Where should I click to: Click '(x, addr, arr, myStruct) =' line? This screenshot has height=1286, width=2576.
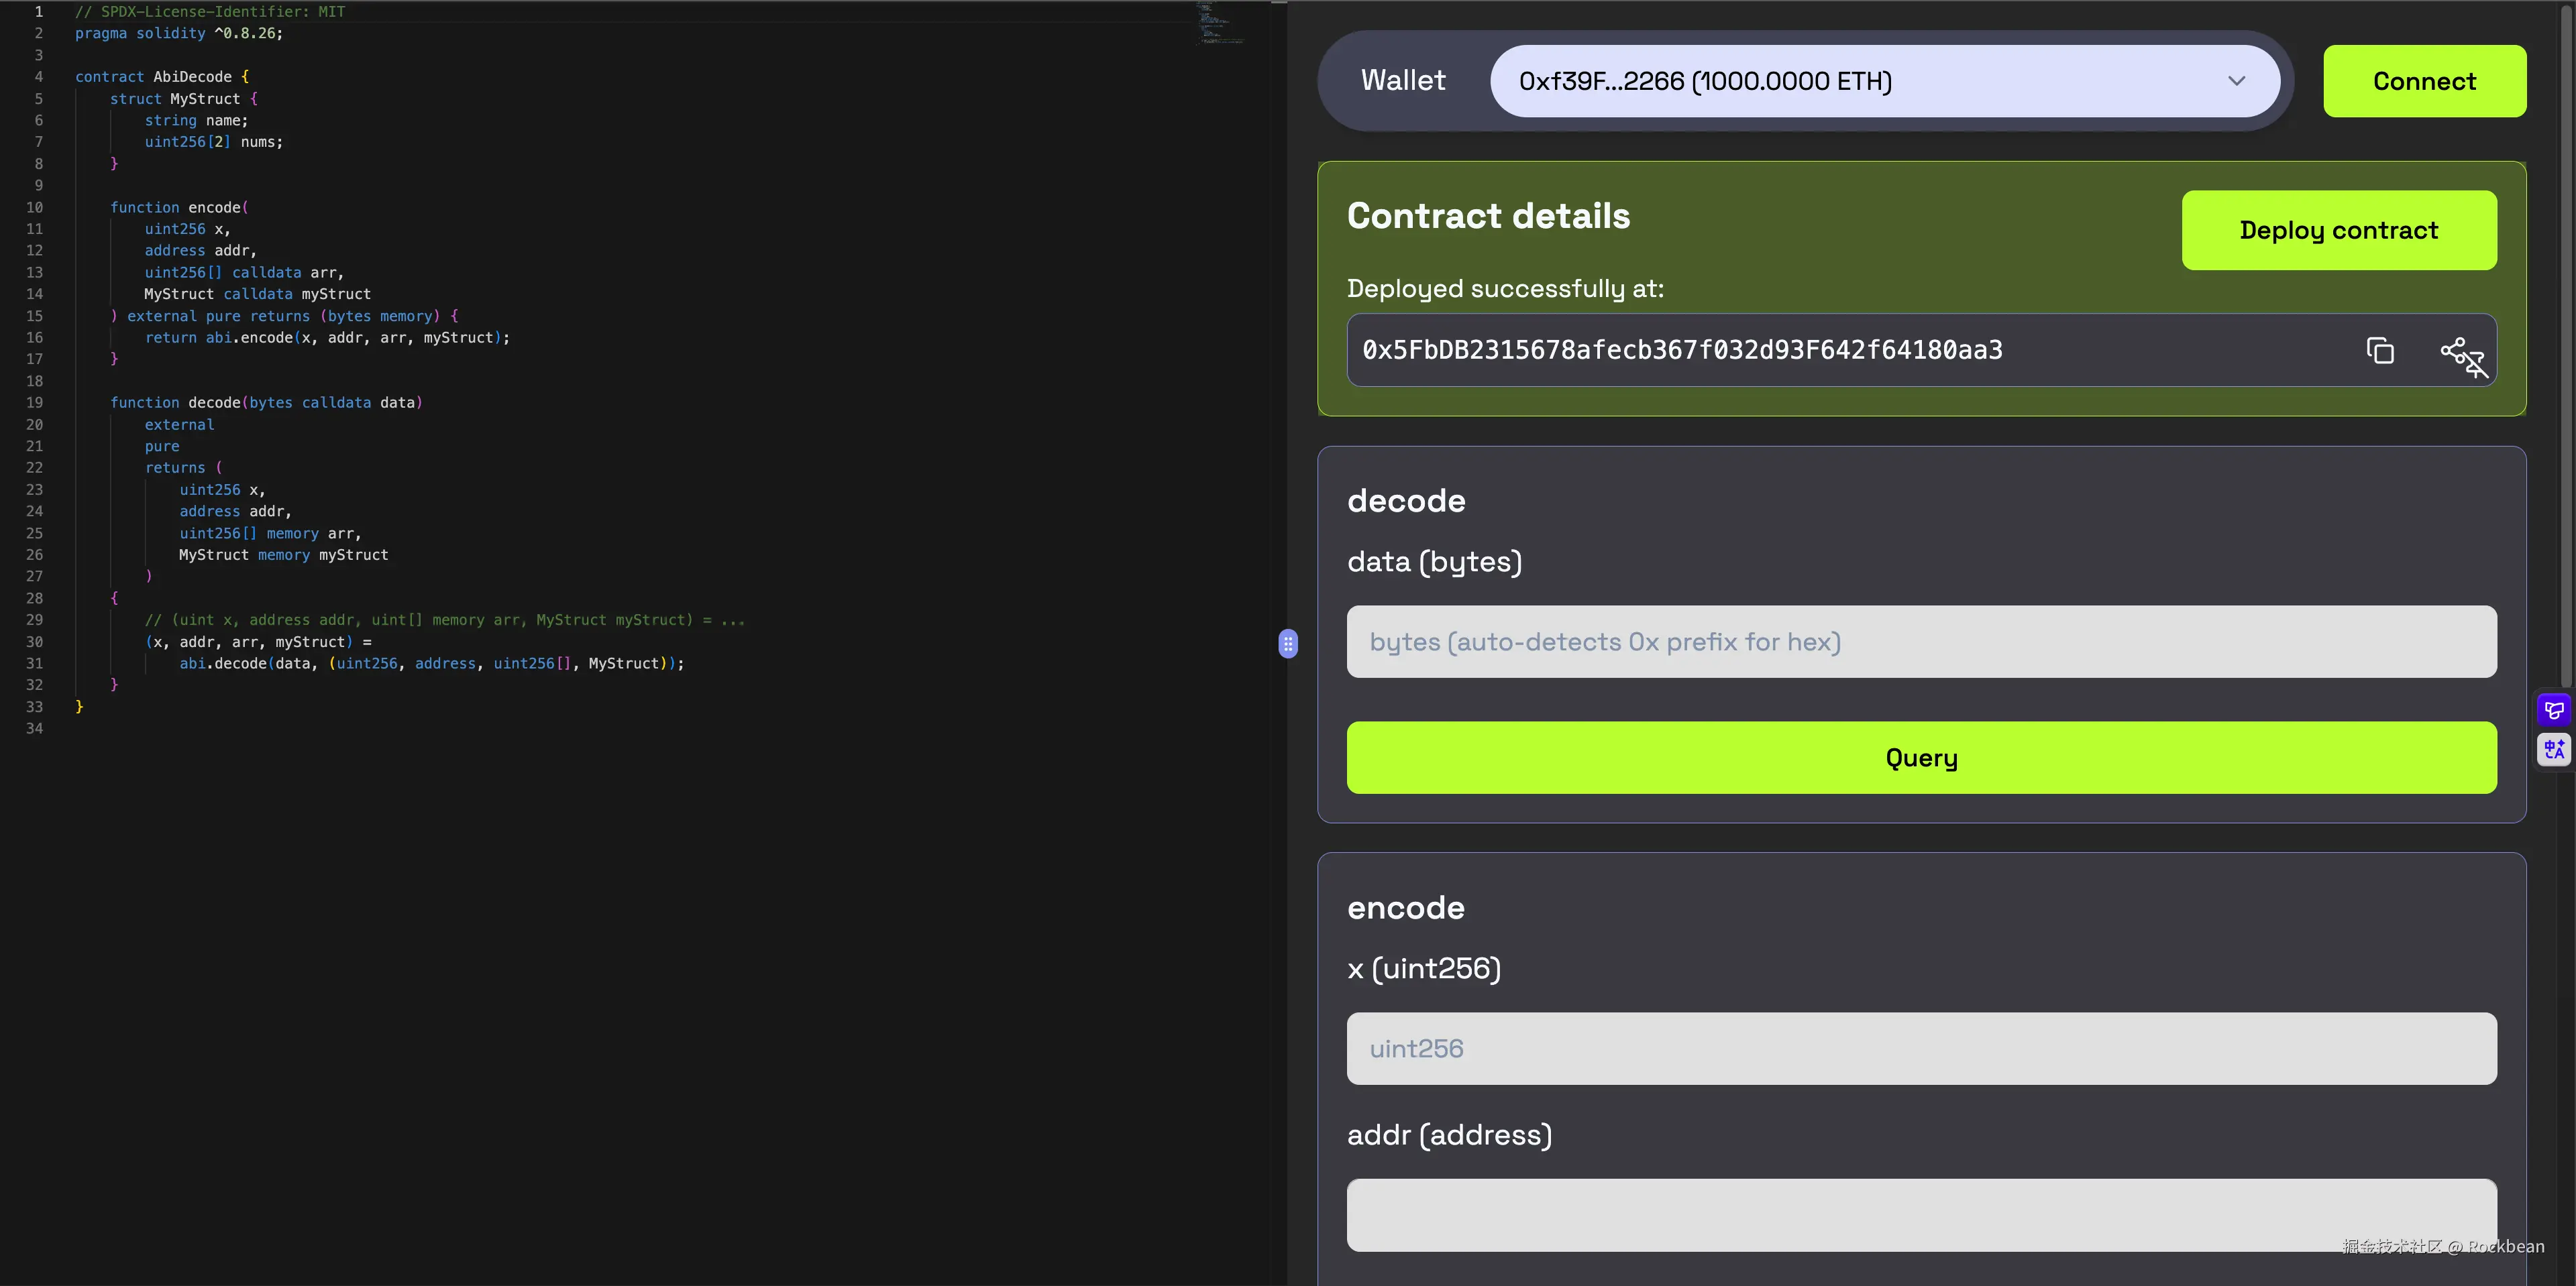258,642
